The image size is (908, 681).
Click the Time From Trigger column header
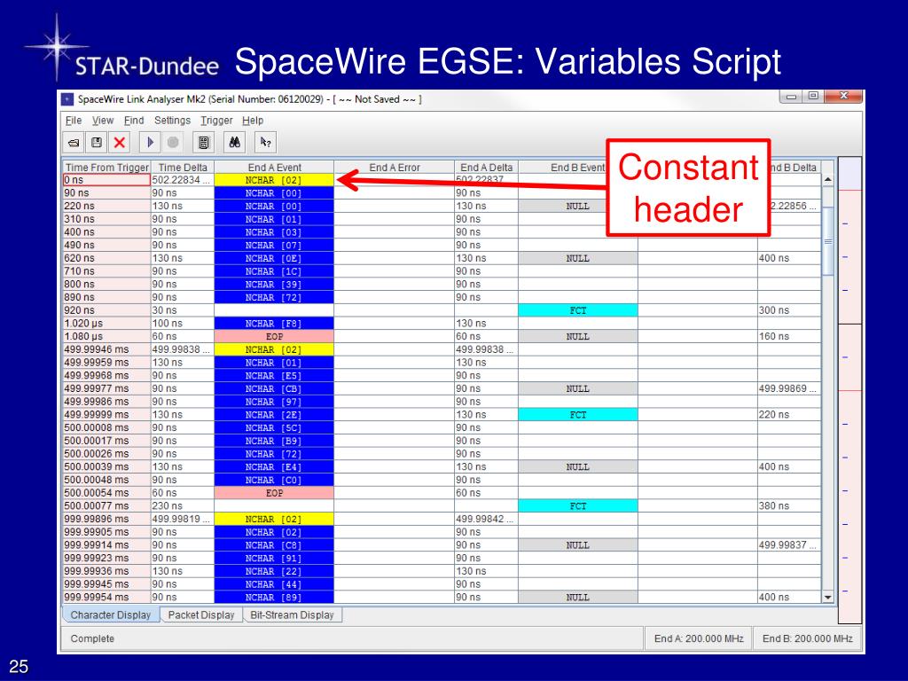pyautogui.click(x=106, y=168)
